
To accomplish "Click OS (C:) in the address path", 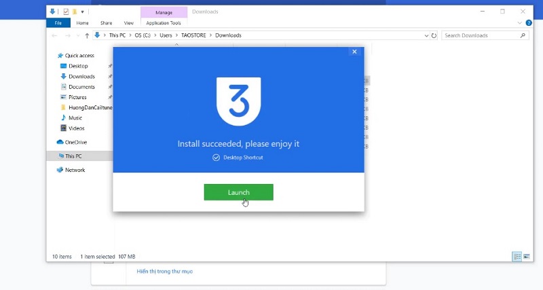I will pos(143,35).
